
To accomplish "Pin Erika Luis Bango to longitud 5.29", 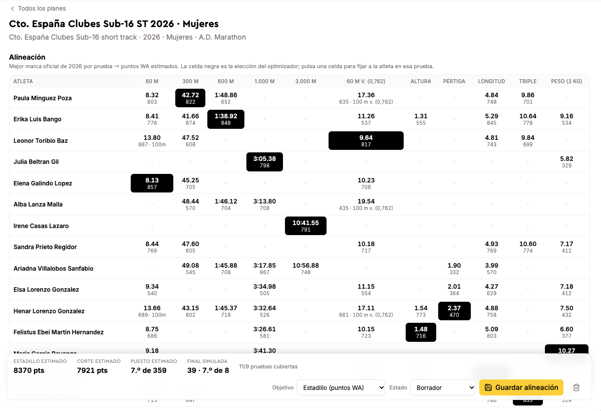I will pos(492,119).
